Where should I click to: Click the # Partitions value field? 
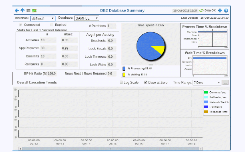tap(112, 26)
